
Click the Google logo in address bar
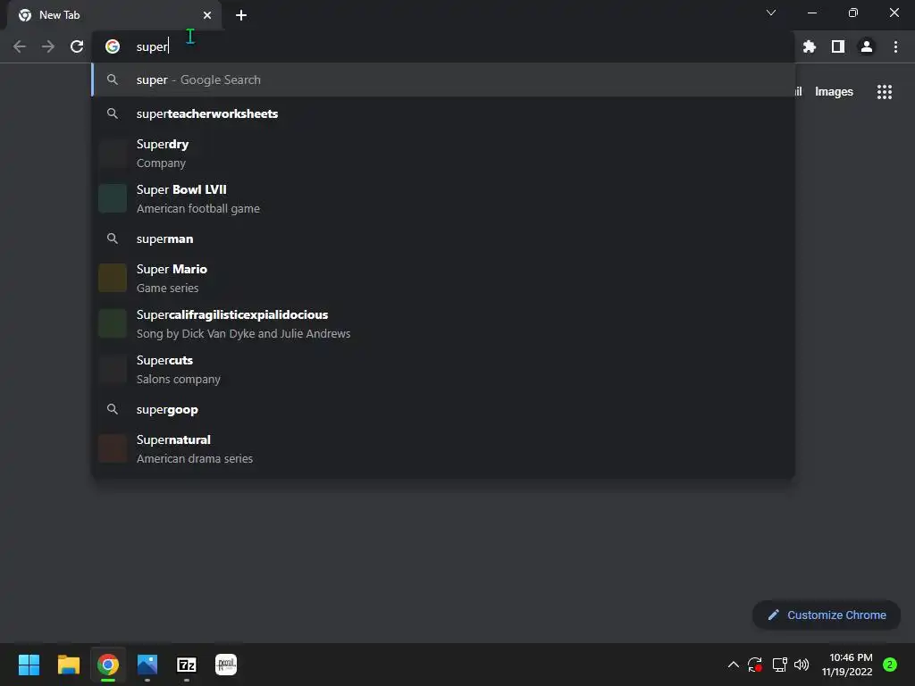point(113,46)
